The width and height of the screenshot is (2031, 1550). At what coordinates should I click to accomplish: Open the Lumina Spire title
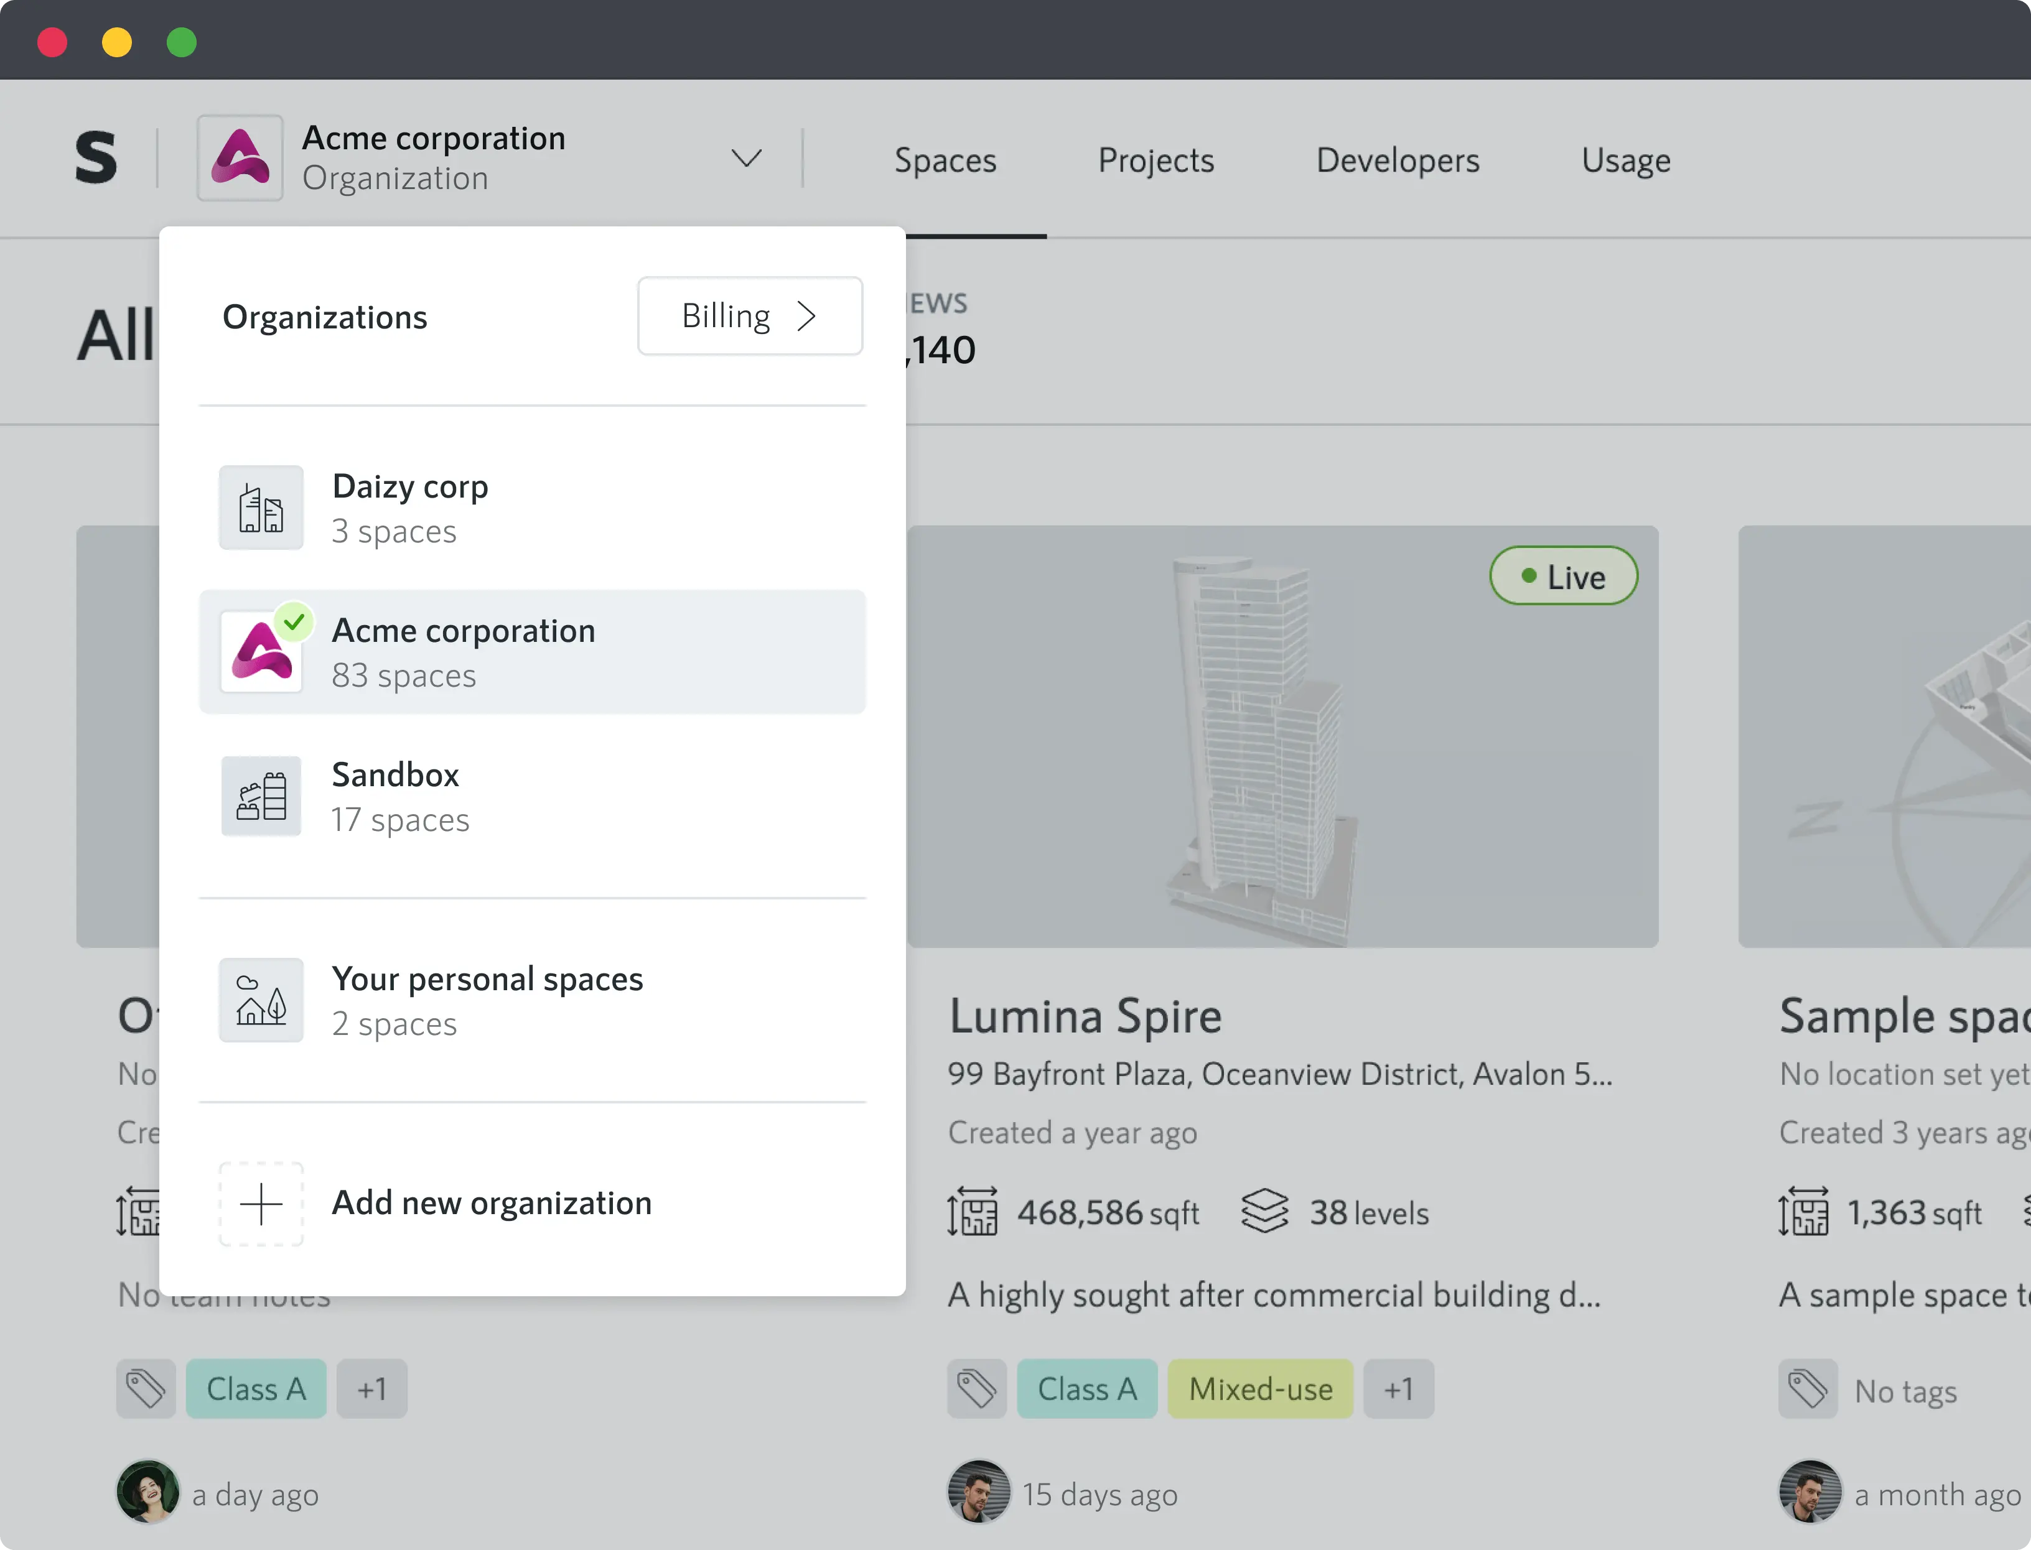1085,1016
